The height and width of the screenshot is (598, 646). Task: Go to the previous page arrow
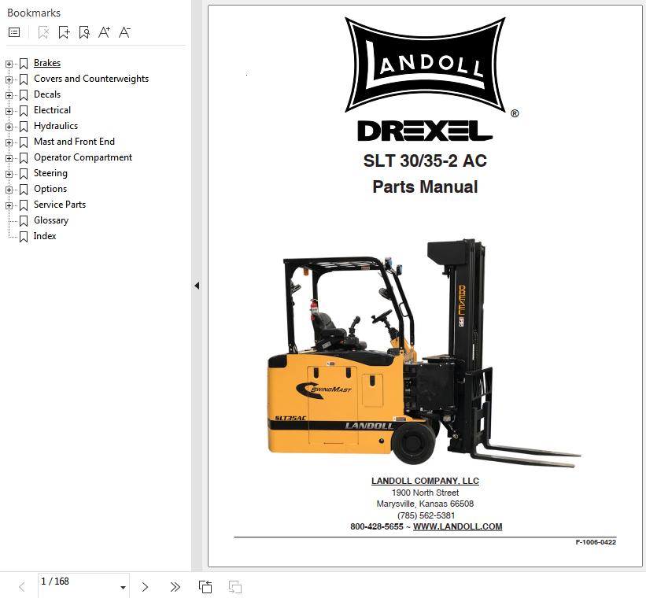(22, 586)
